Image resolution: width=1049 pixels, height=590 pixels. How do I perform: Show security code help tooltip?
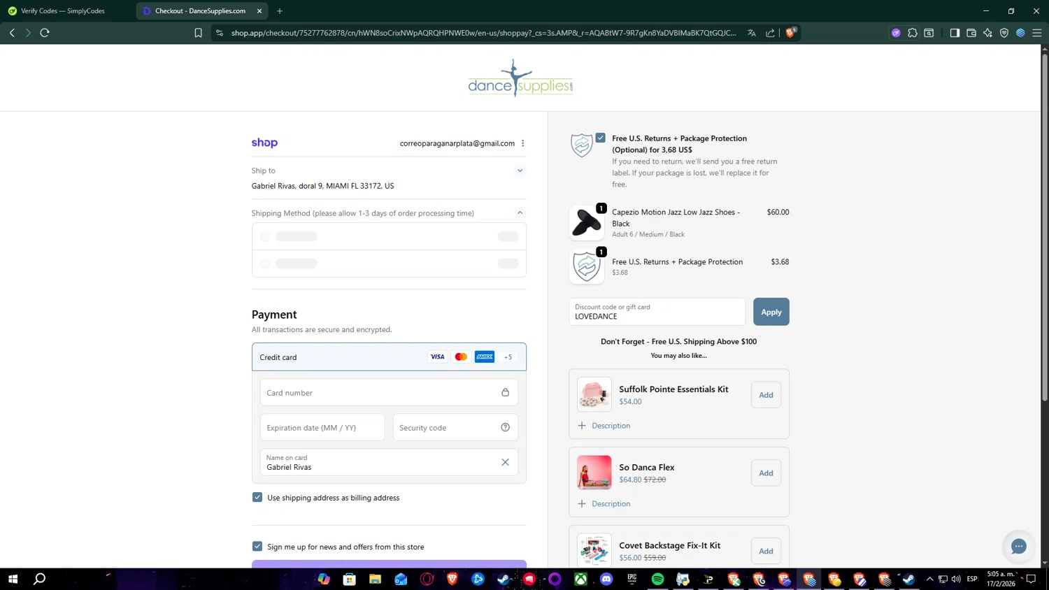click(x=505, y=428)
